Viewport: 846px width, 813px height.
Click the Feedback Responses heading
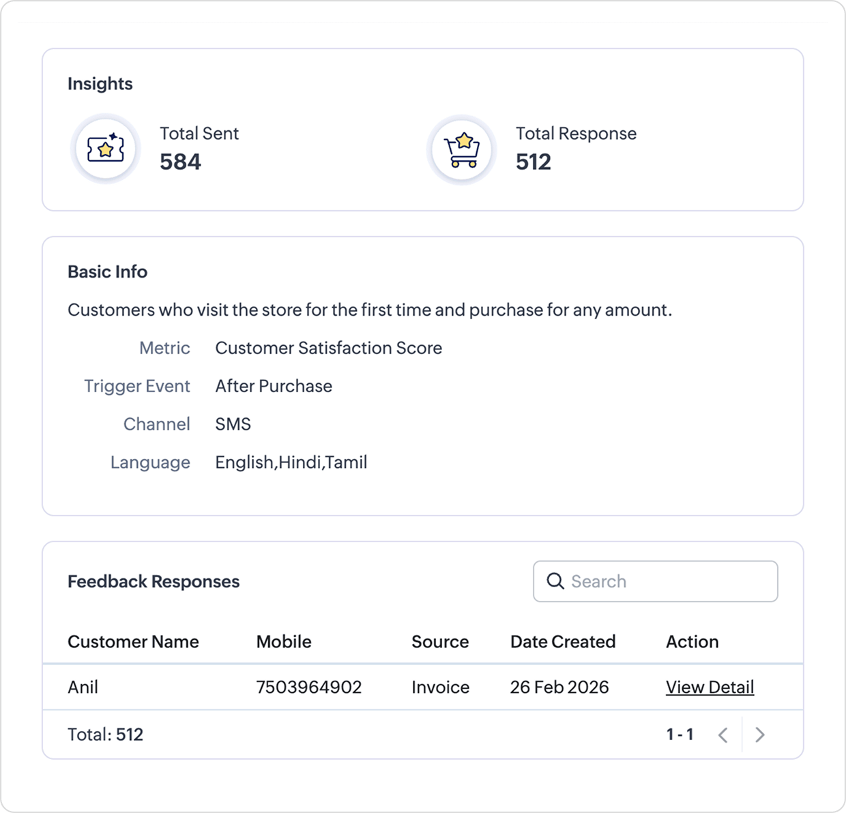click(153, 582)
